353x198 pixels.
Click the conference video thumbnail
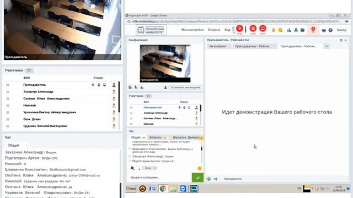(x=165, y=64)
